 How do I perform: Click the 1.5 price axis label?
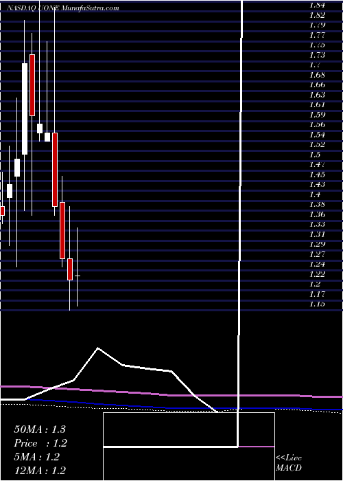(314, 155)
